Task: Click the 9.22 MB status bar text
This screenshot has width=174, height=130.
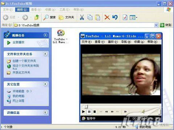Action: [x=120, y=127]
